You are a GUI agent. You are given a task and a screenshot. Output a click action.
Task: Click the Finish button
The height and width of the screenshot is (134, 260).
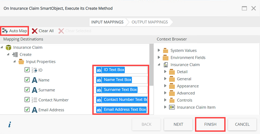(210, 124)
